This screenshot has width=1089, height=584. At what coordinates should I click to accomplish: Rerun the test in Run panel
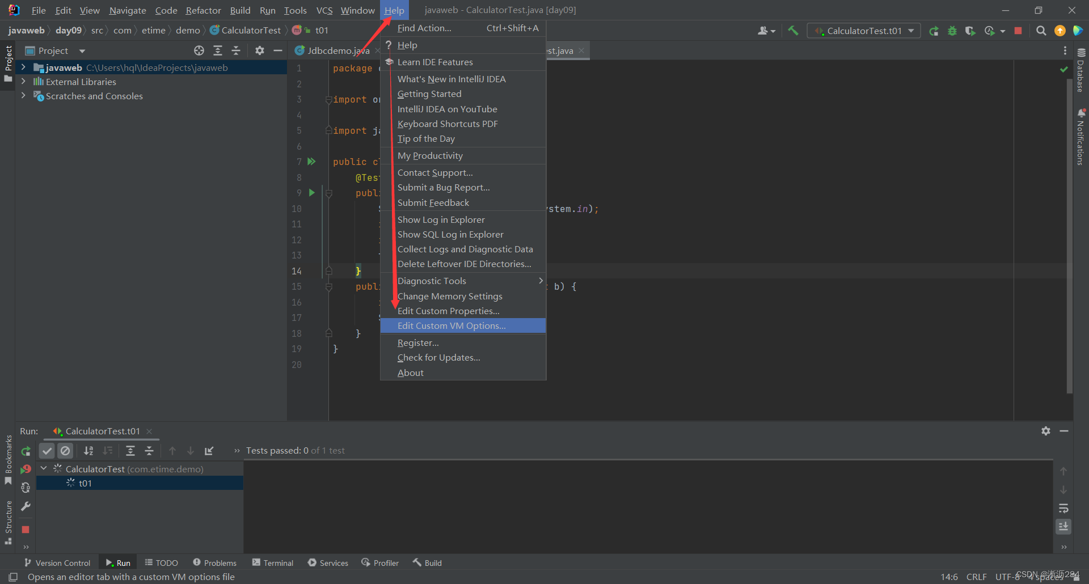pyautogui.click(x=26, y=451)
